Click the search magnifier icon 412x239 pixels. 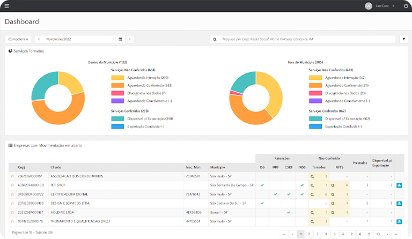215,39
